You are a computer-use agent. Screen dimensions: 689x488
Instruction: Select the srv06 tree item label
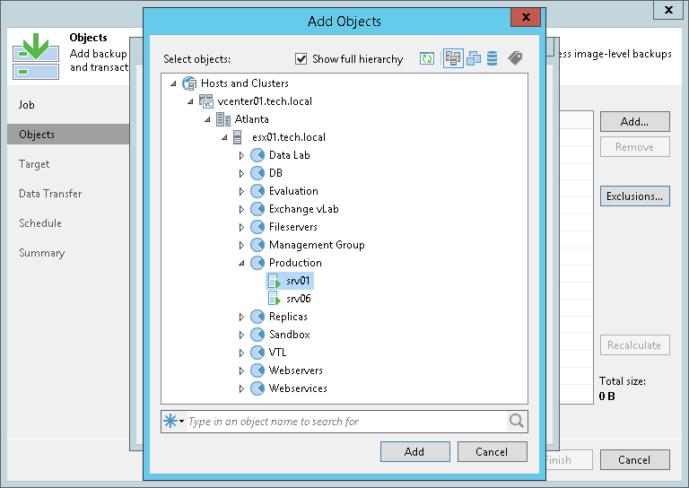click(299, 299)
